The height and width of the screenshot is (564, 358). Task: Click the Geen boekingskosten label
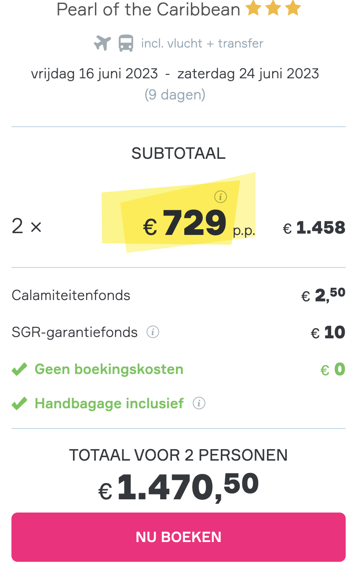click(109, 369)
